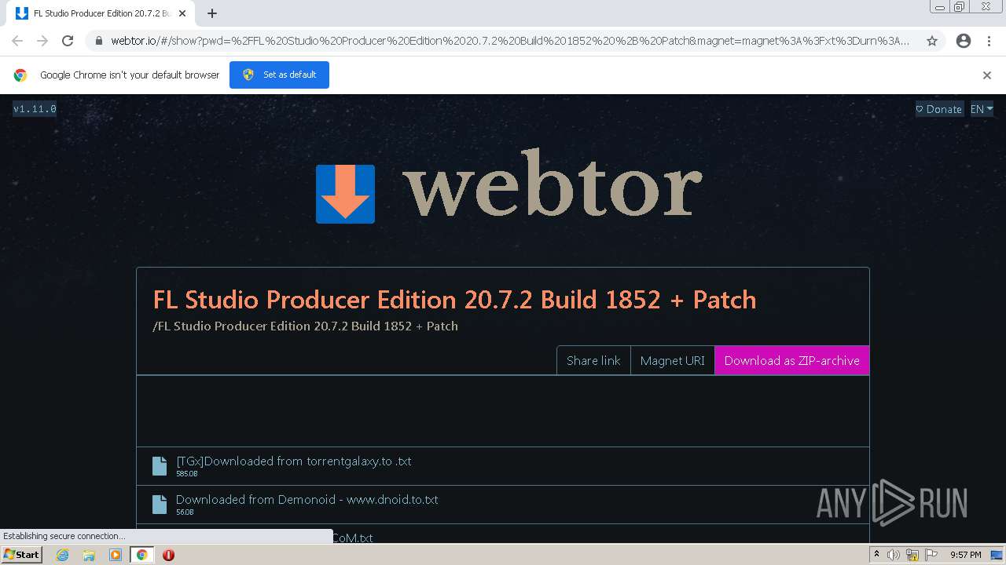Click the network tray icon
The width and height of the screenshot is (1006, 565).
pos(912,555)
